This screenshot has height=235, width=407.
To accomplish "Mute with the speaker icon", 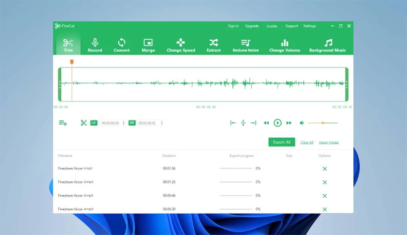I will [302, 123].
